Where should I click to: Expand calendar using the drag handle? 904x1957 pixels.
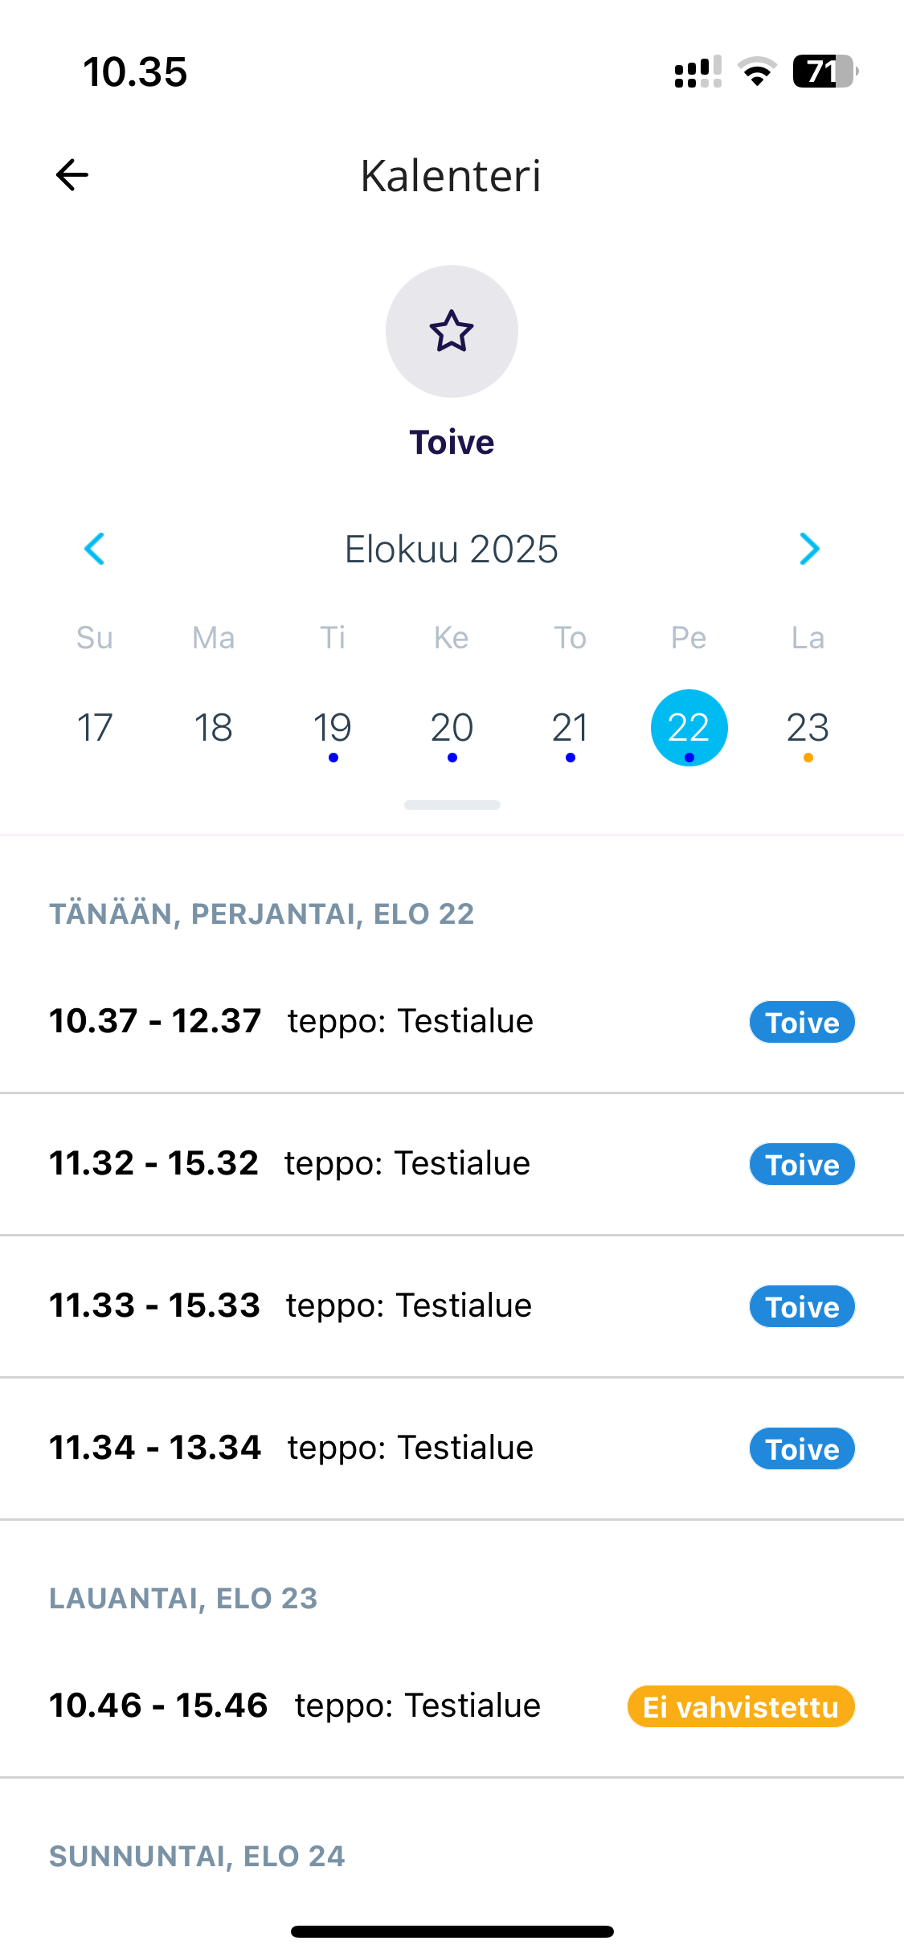pyautogui.click(x=452, y=805)
